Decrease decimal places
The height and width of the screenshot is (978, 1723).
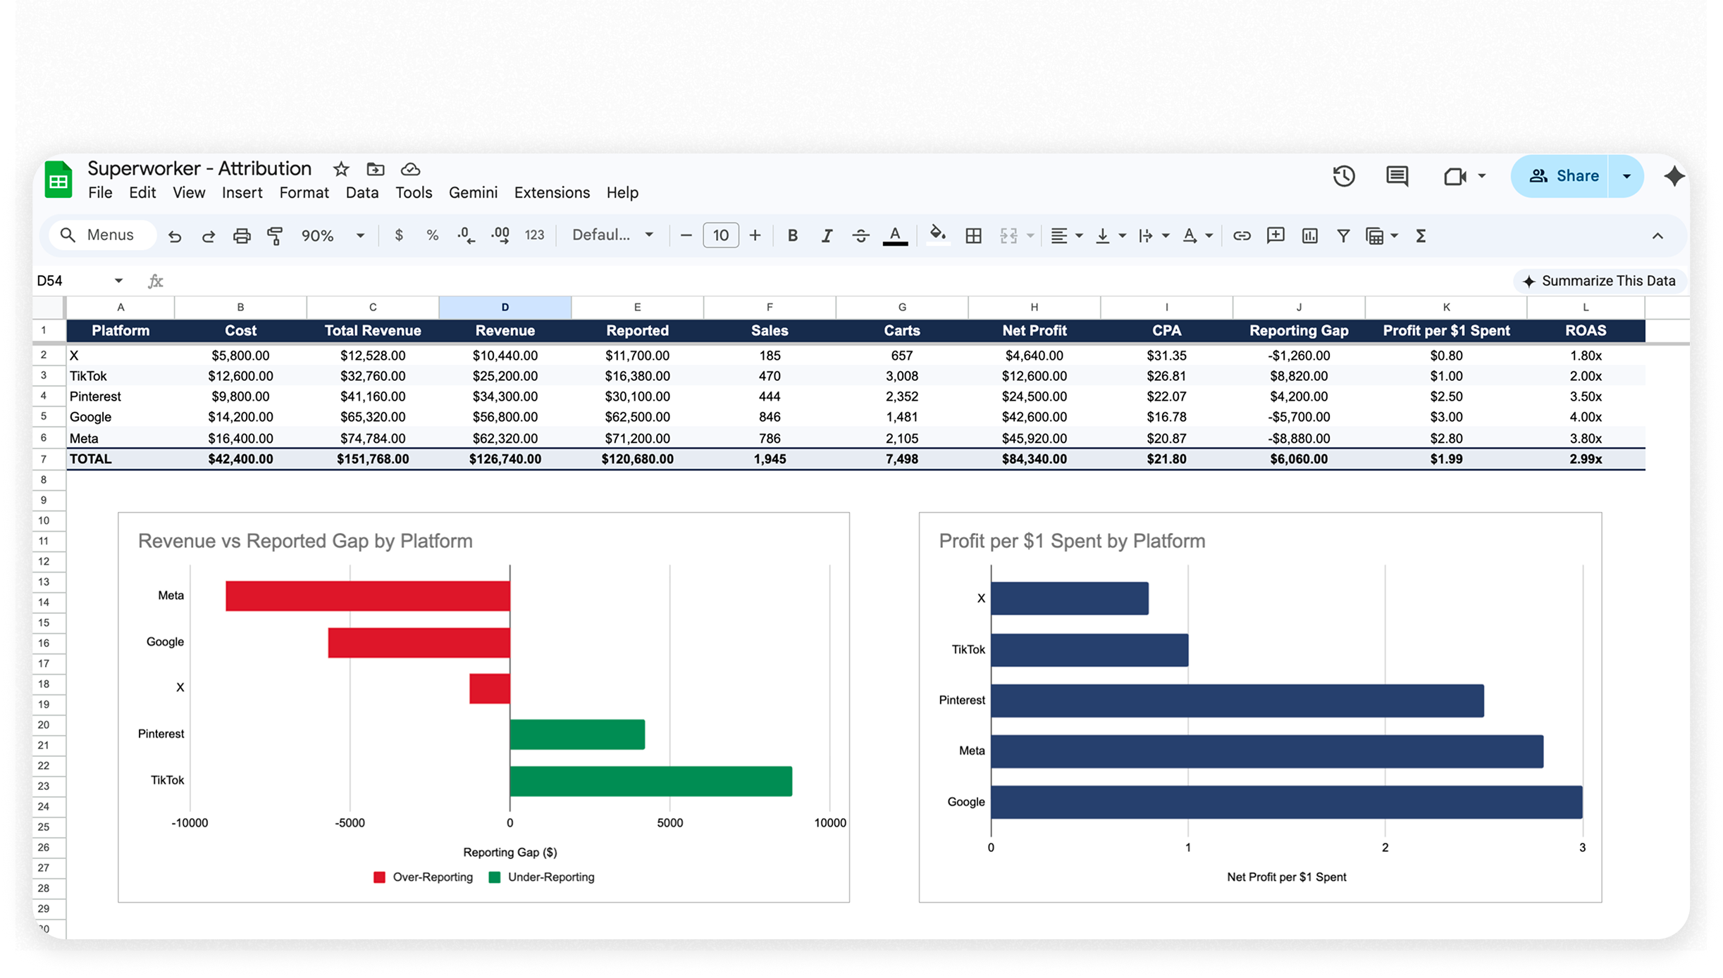click(x=466, y=235)
